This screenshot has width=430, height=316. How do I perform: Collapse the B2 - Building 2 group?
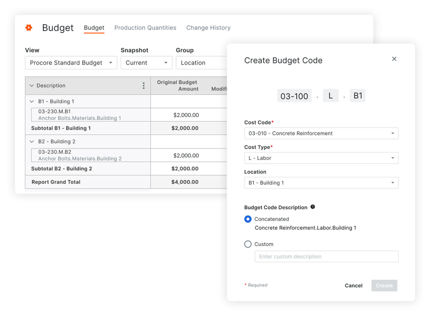coord(32,142)
